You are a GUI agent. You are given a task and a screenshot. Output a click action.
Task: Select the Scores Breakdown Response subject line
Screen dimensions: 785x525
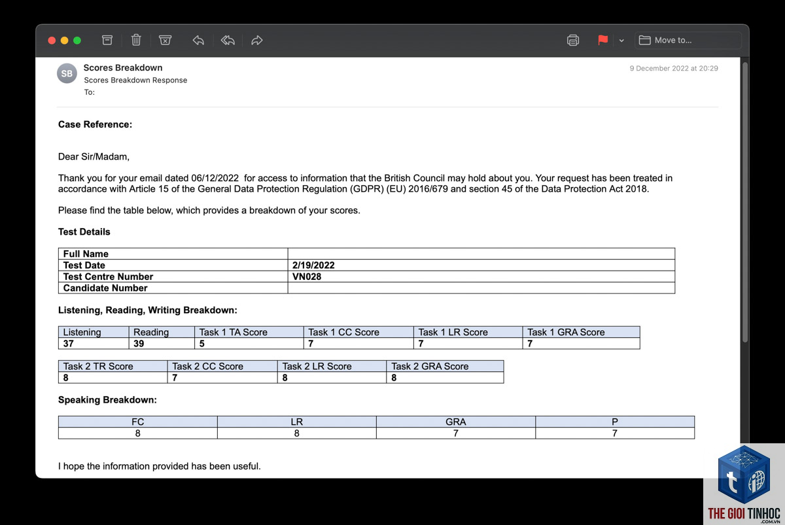135,80
